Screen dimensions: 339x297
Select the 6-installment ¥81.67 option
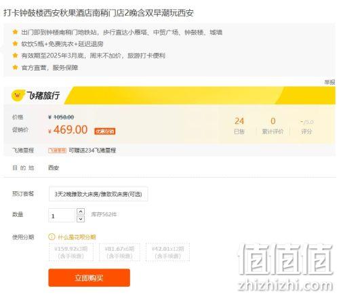click(119, 252)
